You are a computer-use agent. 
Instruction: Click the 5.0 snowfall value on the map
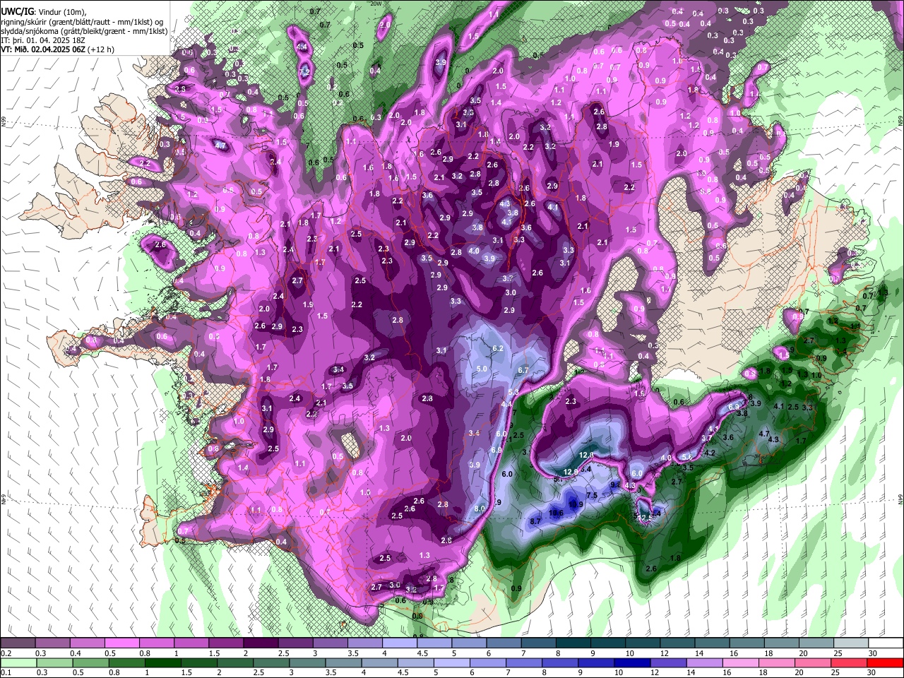[482, 369]
